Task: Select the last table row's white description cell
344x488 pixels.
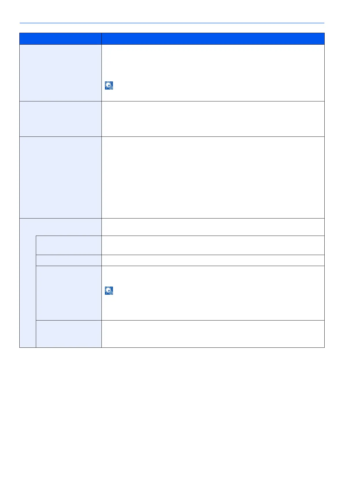Action: pos(213,334)
